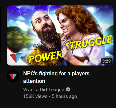The width and height of the screenshot is (116, 108).
Task: Click the word attention in the title
Action: point(34,81)
